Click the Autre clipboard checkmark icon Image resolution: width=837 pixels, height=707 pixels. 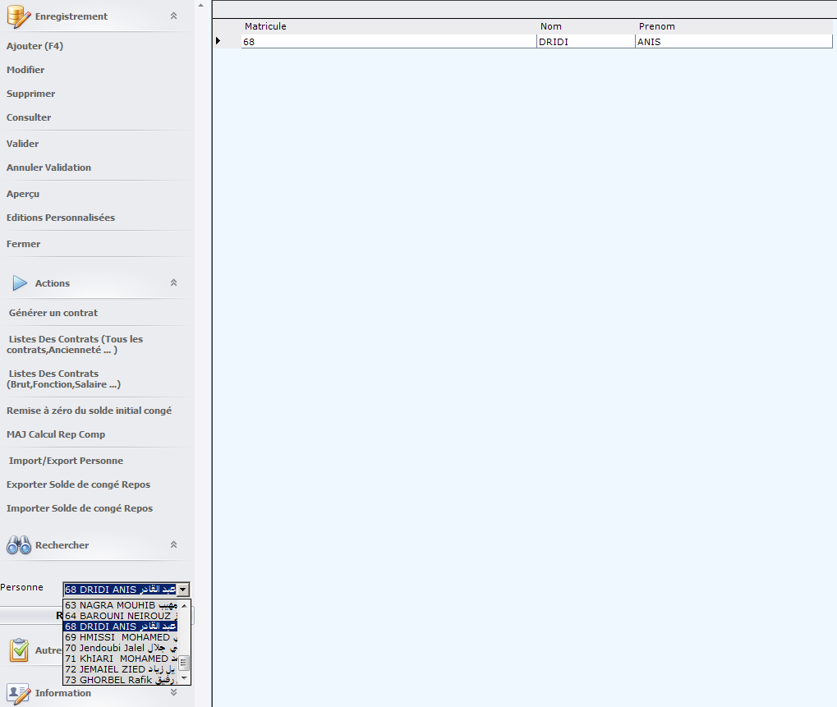[x=19, y=650]
